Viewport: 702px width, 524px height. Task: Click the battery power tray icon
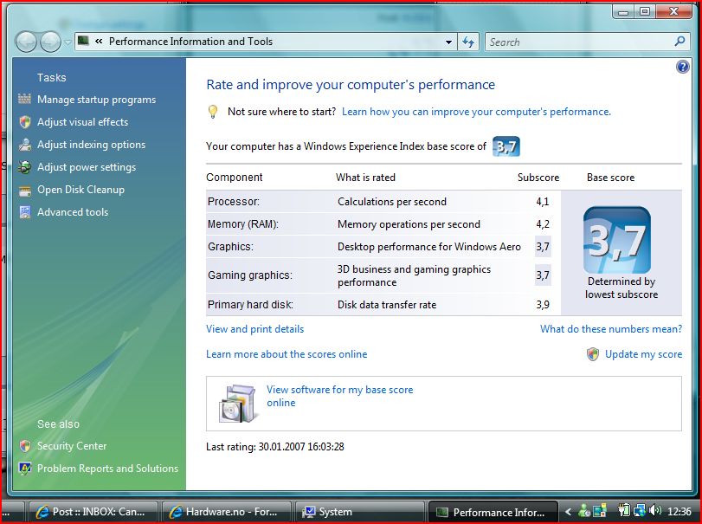[623, 510]
